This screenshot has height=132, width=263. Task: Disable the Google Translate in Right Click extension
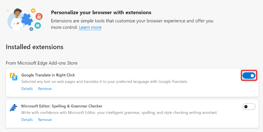point(249,76)
